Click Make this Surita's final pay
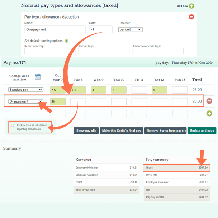Screen dimensions: 218x218 (122, 131)
